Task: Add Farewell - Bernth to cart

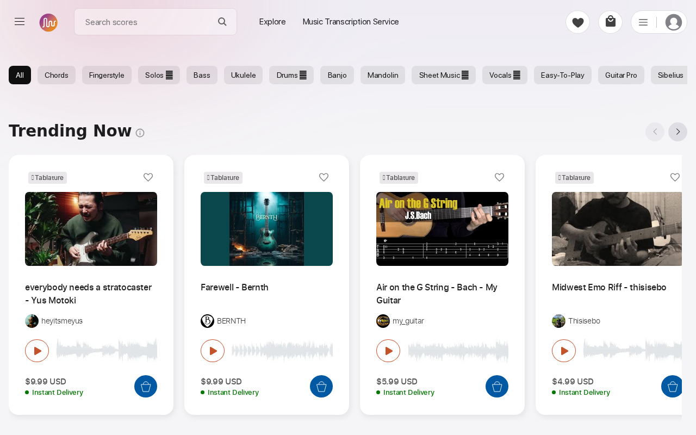Action: (x=321, y=387)
